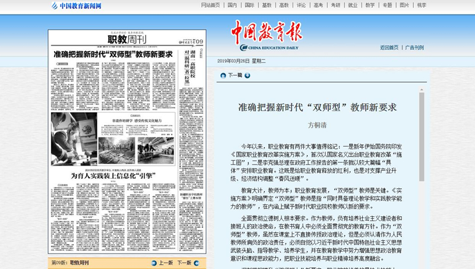The image size is (475, 269).
Task: Go to next article via 下一篇
Action: (x=235, y=75)
